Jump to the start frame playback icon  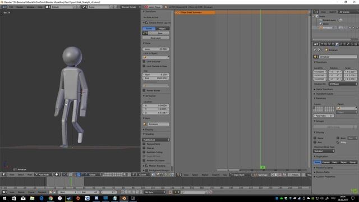[122, 192]
